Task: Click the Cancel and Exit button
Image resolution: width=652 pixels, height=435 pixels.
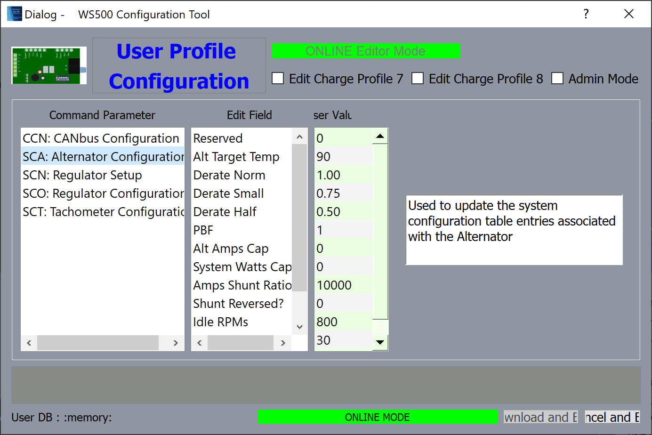Action: 612,417
